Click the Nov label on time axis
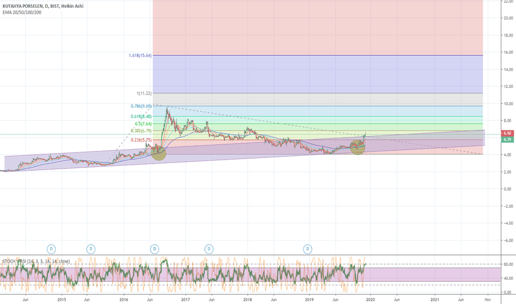Image resolution: width=516 pixels, height=304 pixels. [x=488, y=300]
